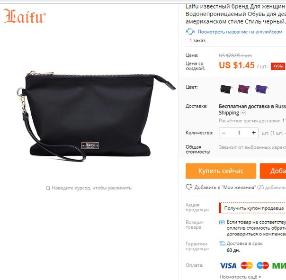Select the black bag color option

pyautogui.click(x=226, y=89)
